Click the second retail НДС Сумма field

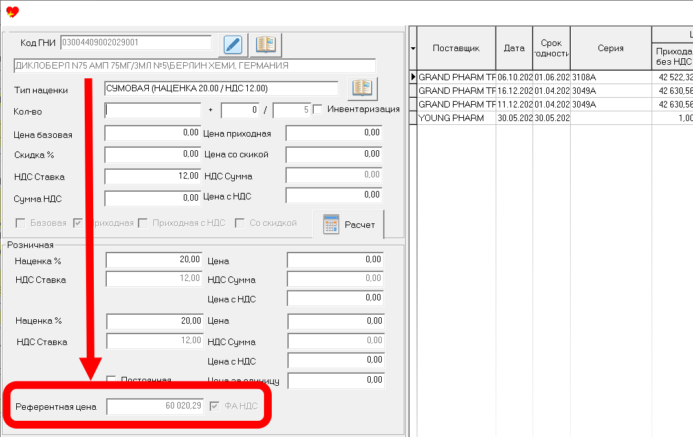tap(336, 341)
